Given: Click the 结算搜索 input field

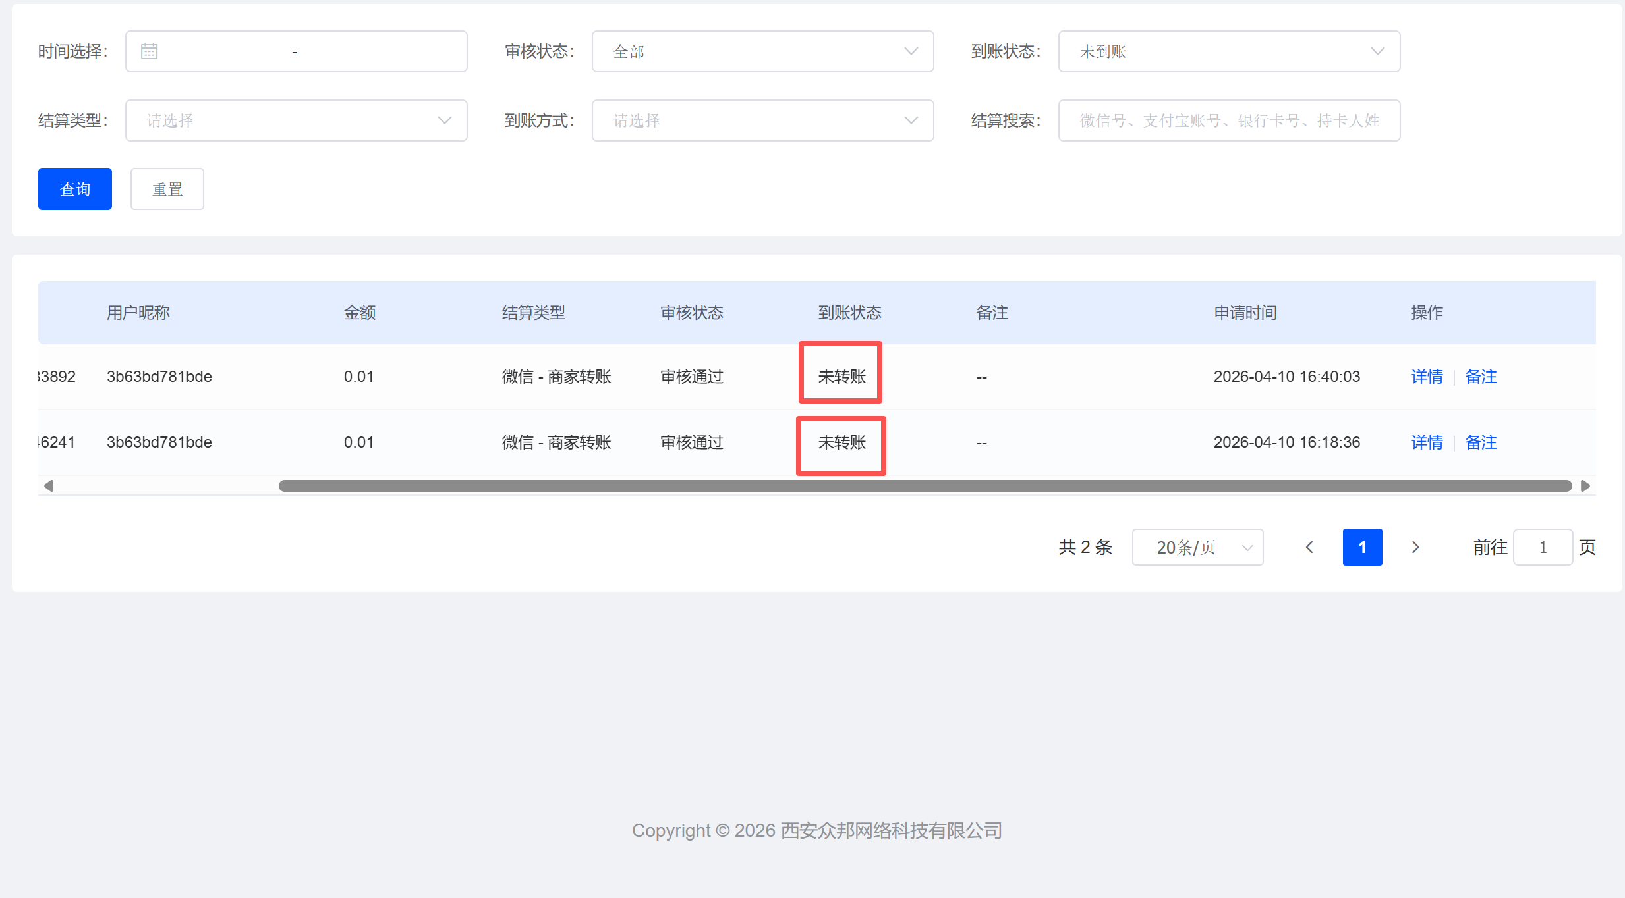Looking at the screenshot, I should [x=1229, y=120].
